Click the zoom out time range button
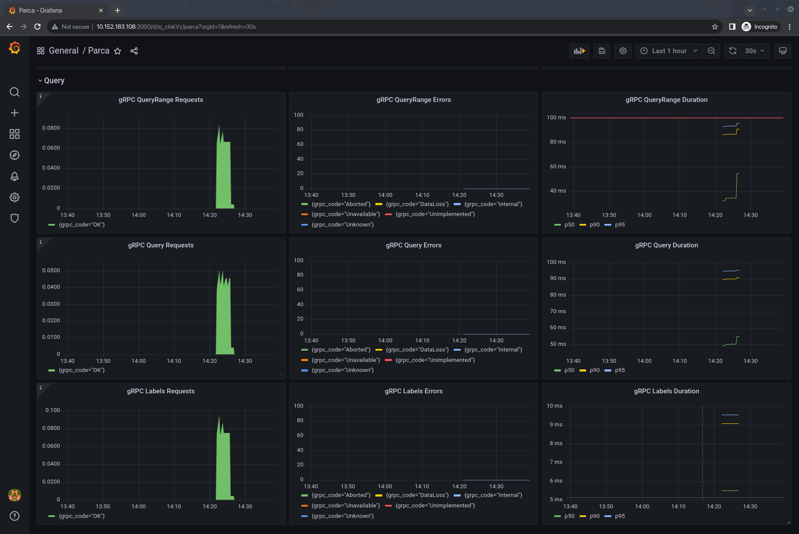The height and width of the screenshot is (534, 799). click(711, 51)
